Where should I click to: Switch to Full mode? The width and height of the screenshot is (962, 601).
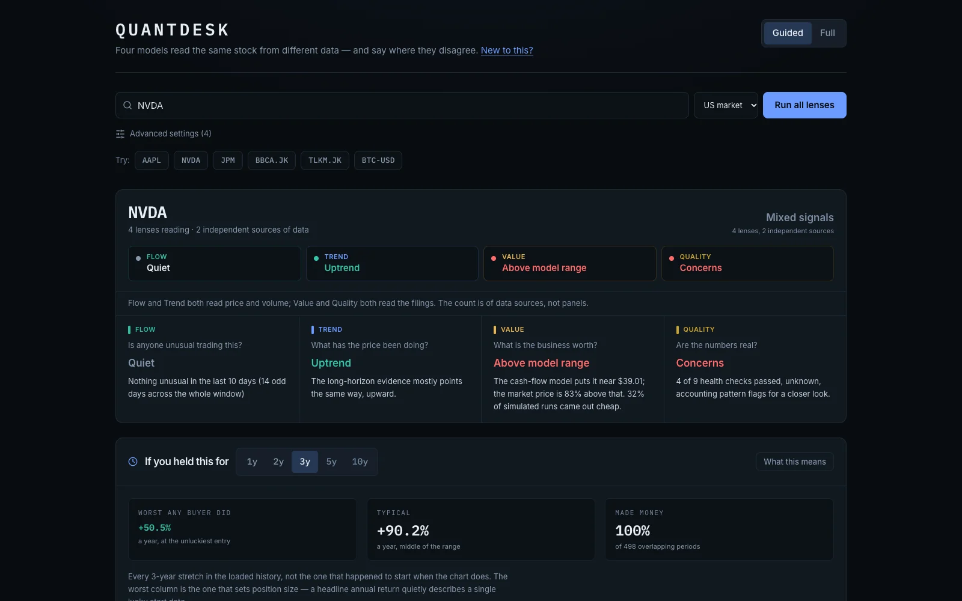[827, 33]
